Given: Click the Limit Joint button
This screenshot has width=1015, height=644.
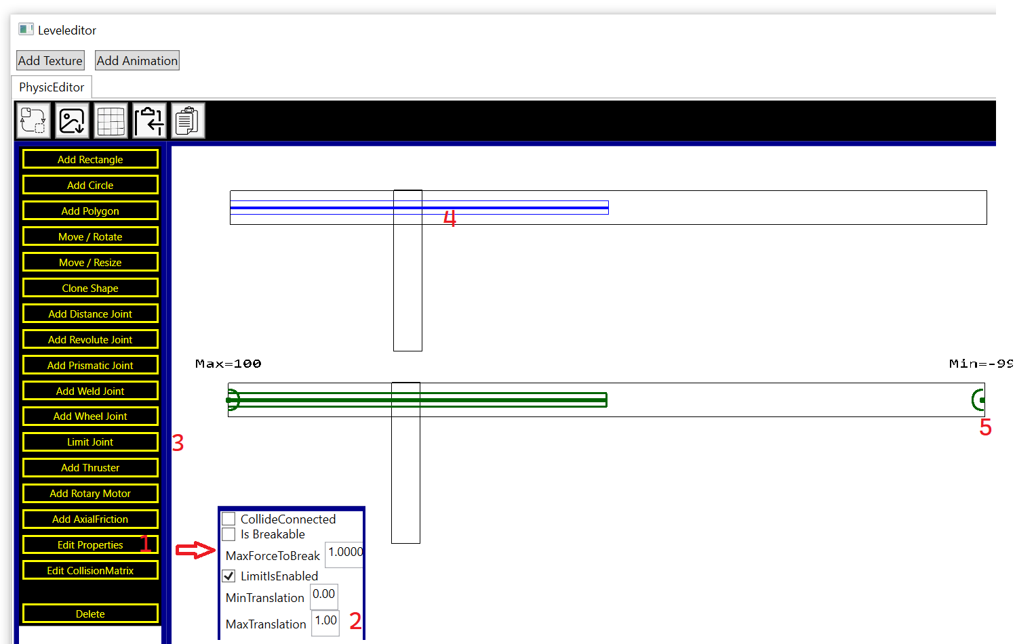Looking at the screenshot, I should (90, 442).
